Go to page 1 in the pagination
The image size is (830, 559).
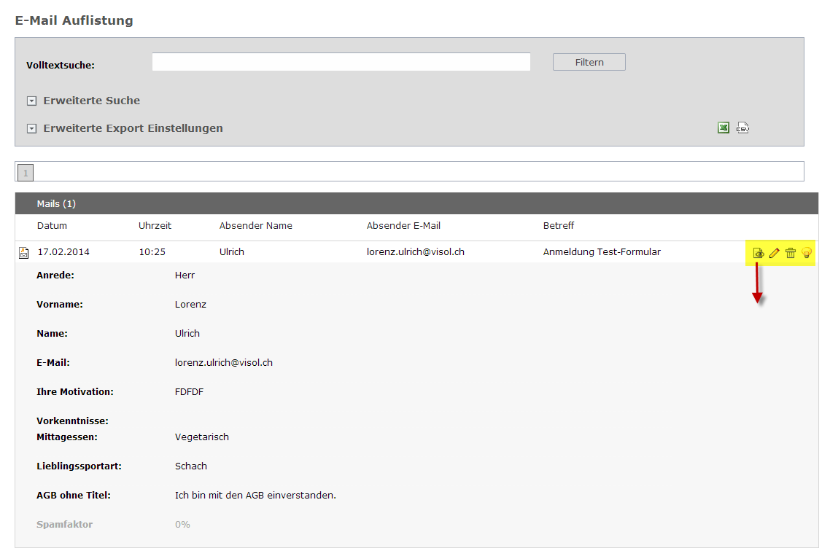click(x=26, y=173)
